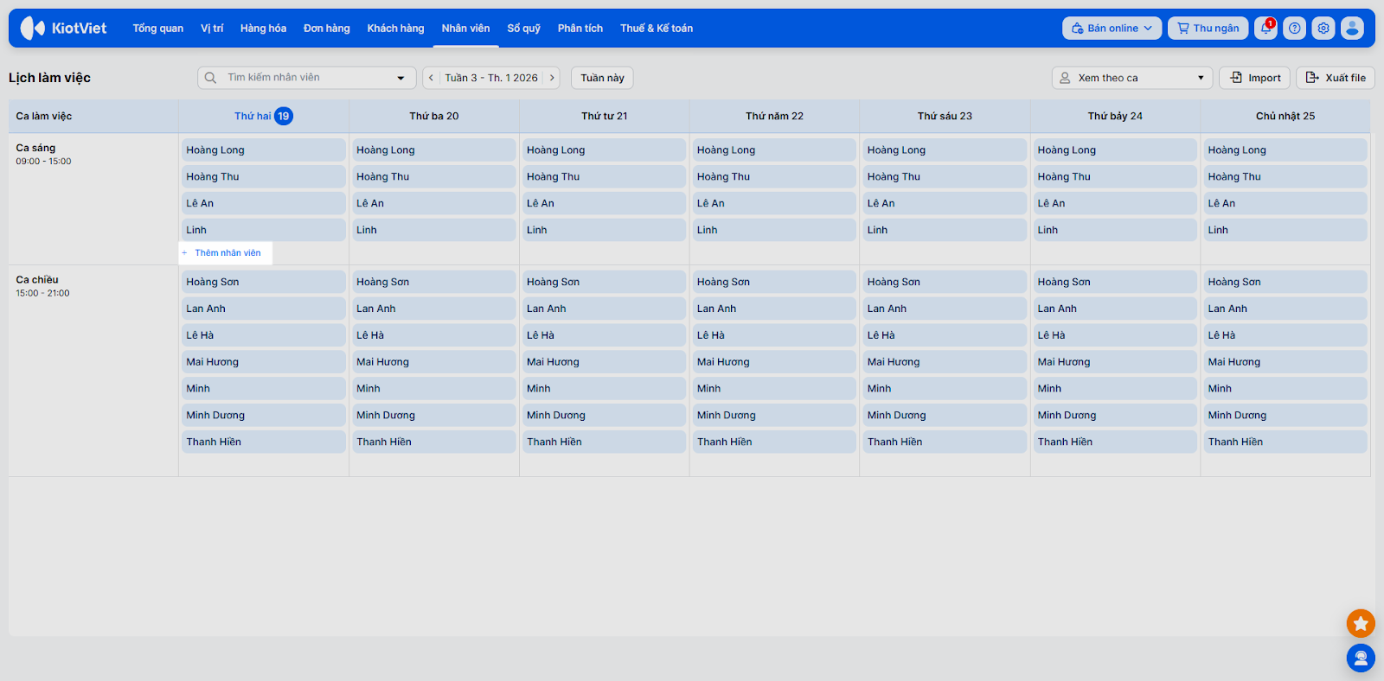Click Thanh Hiền on Thứ năm
This screenshot has width=1384, height=681.
(x=774, y=443)
